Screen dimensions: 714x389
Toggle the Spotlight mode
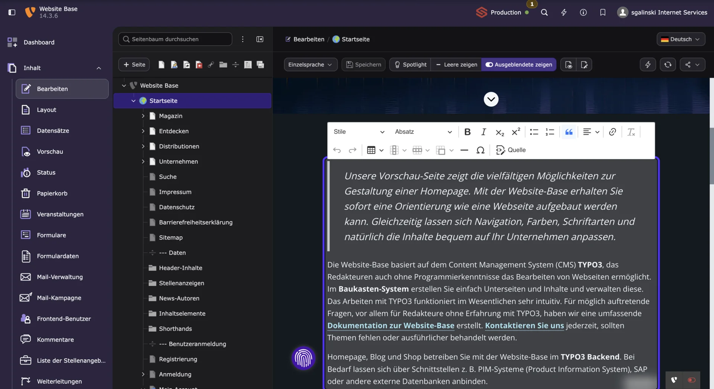tap(410, 64)
